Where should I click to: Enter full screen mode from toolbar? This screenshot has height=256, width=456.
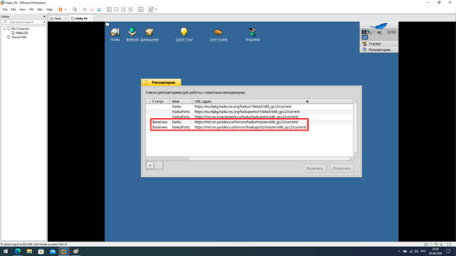click(124, 10)
